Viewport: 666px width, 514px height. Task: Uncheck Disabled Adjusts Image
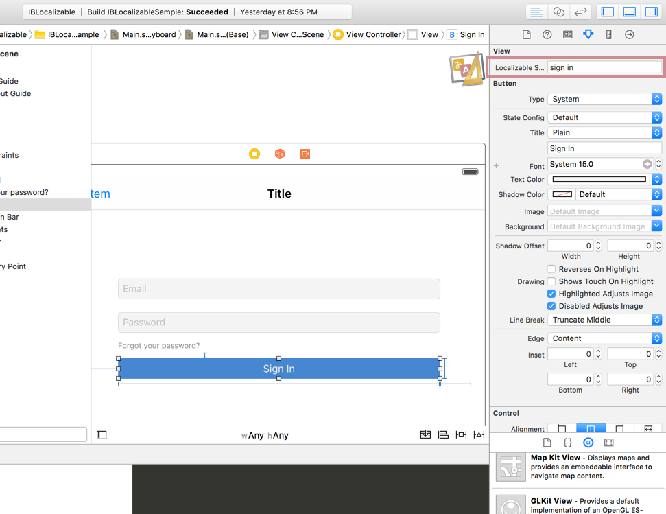pyautogui.click(x=551, y=306)
